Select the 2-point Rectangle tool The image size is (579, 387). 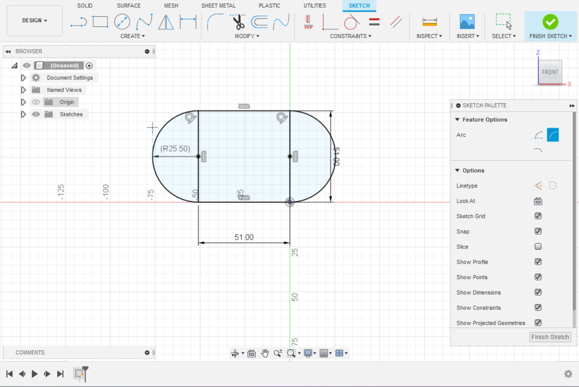click(x=100, y=22)
